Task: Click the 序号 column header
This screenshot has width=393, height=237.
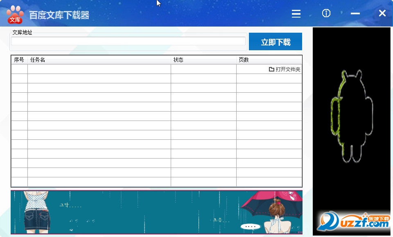Action: coord(19,60)
